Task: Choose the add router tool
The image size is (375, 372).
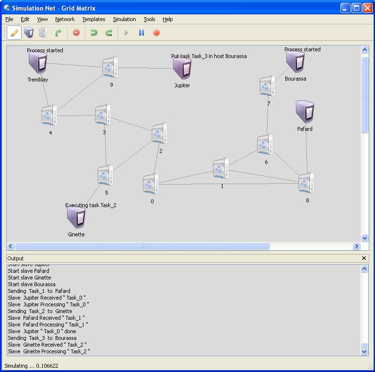Action: point(43,33)
